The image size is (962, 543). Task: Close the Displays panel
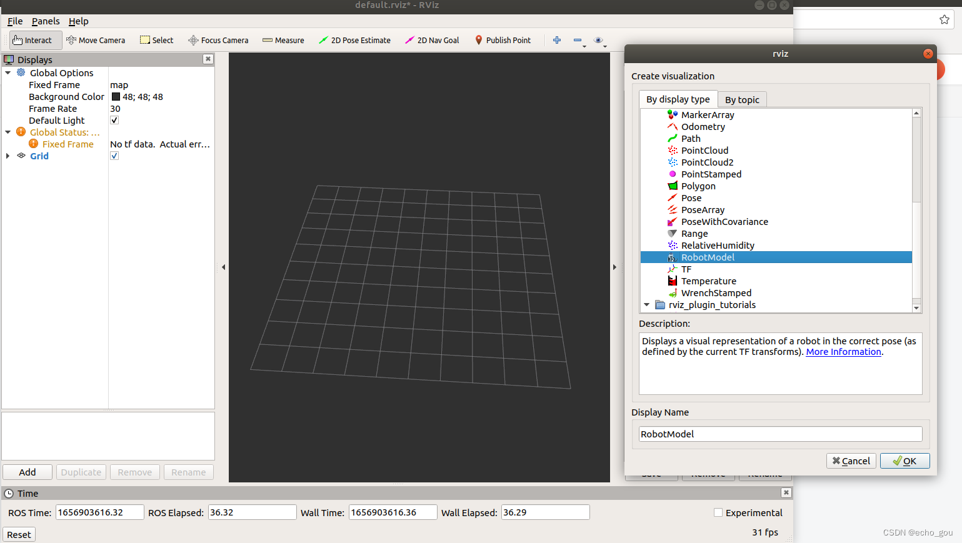click(x=208, y=59)
